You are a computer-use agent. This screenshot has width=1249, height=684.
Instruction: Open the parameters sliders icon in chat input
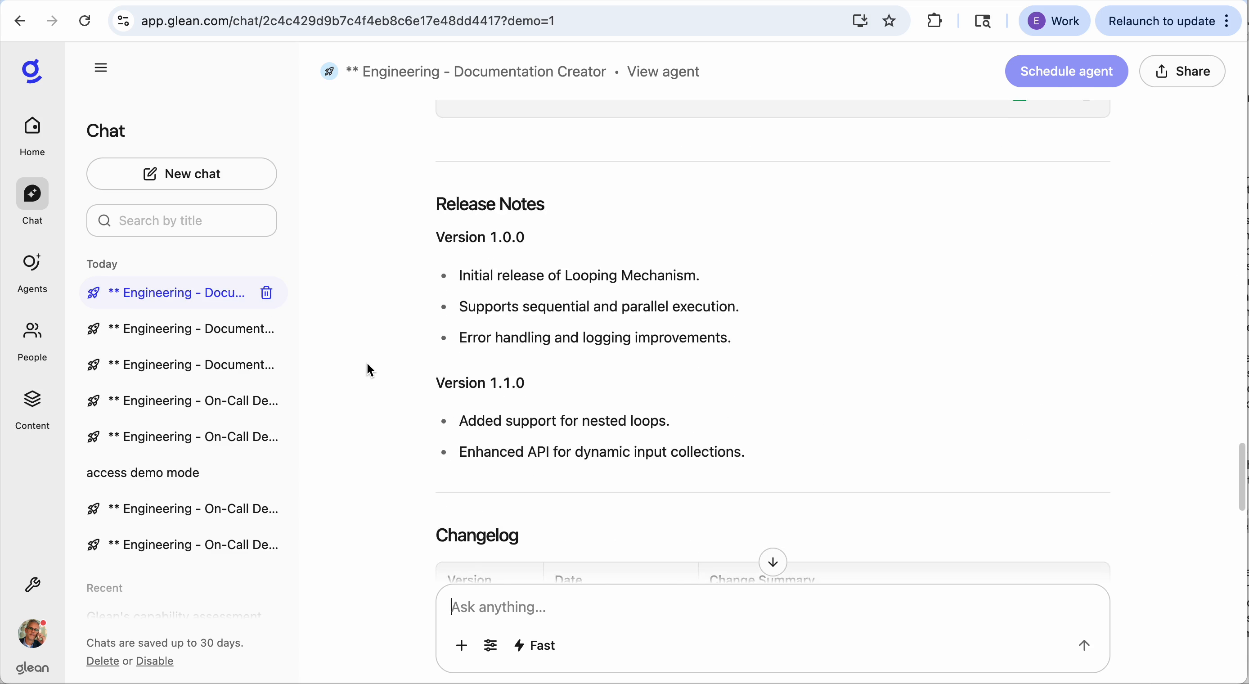490,646
